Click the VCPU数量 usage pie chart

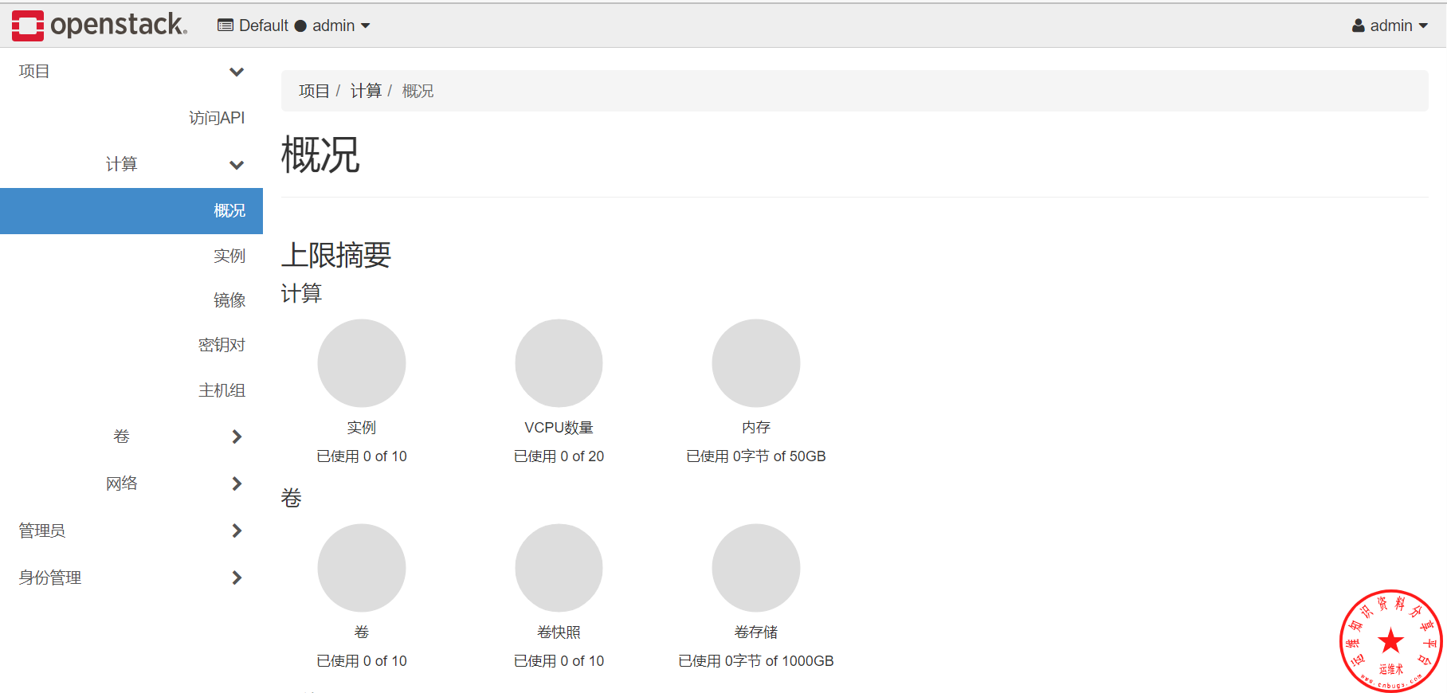click(559, 363)
